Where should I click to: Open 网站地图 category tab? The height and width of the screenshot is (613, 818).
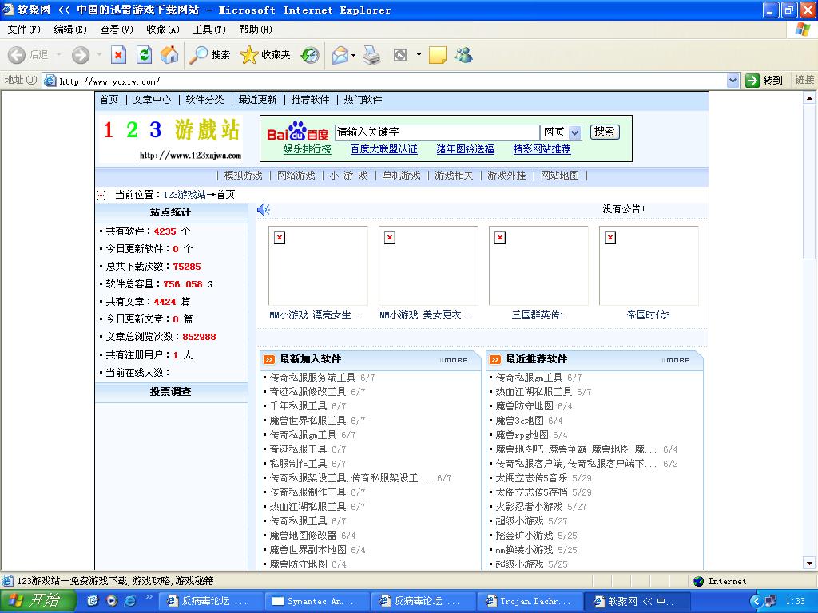pos(559,176)
